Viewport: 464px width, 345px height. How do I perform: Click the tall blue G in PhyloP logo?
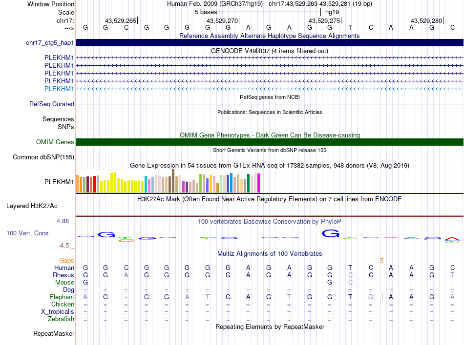[x=331, y=234]
